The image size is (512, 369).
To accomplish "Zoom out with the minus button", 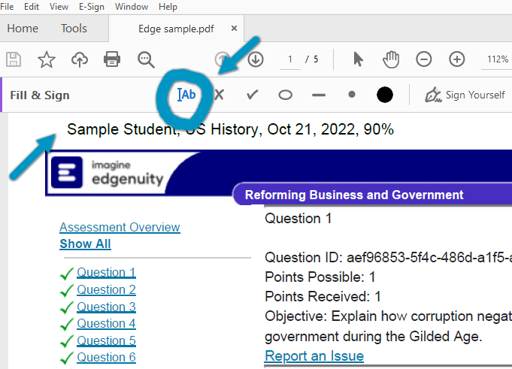I will coord(424,59).
